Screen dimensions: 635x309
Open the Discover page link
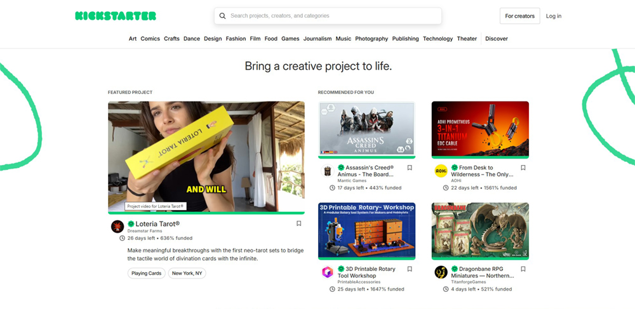497,39
